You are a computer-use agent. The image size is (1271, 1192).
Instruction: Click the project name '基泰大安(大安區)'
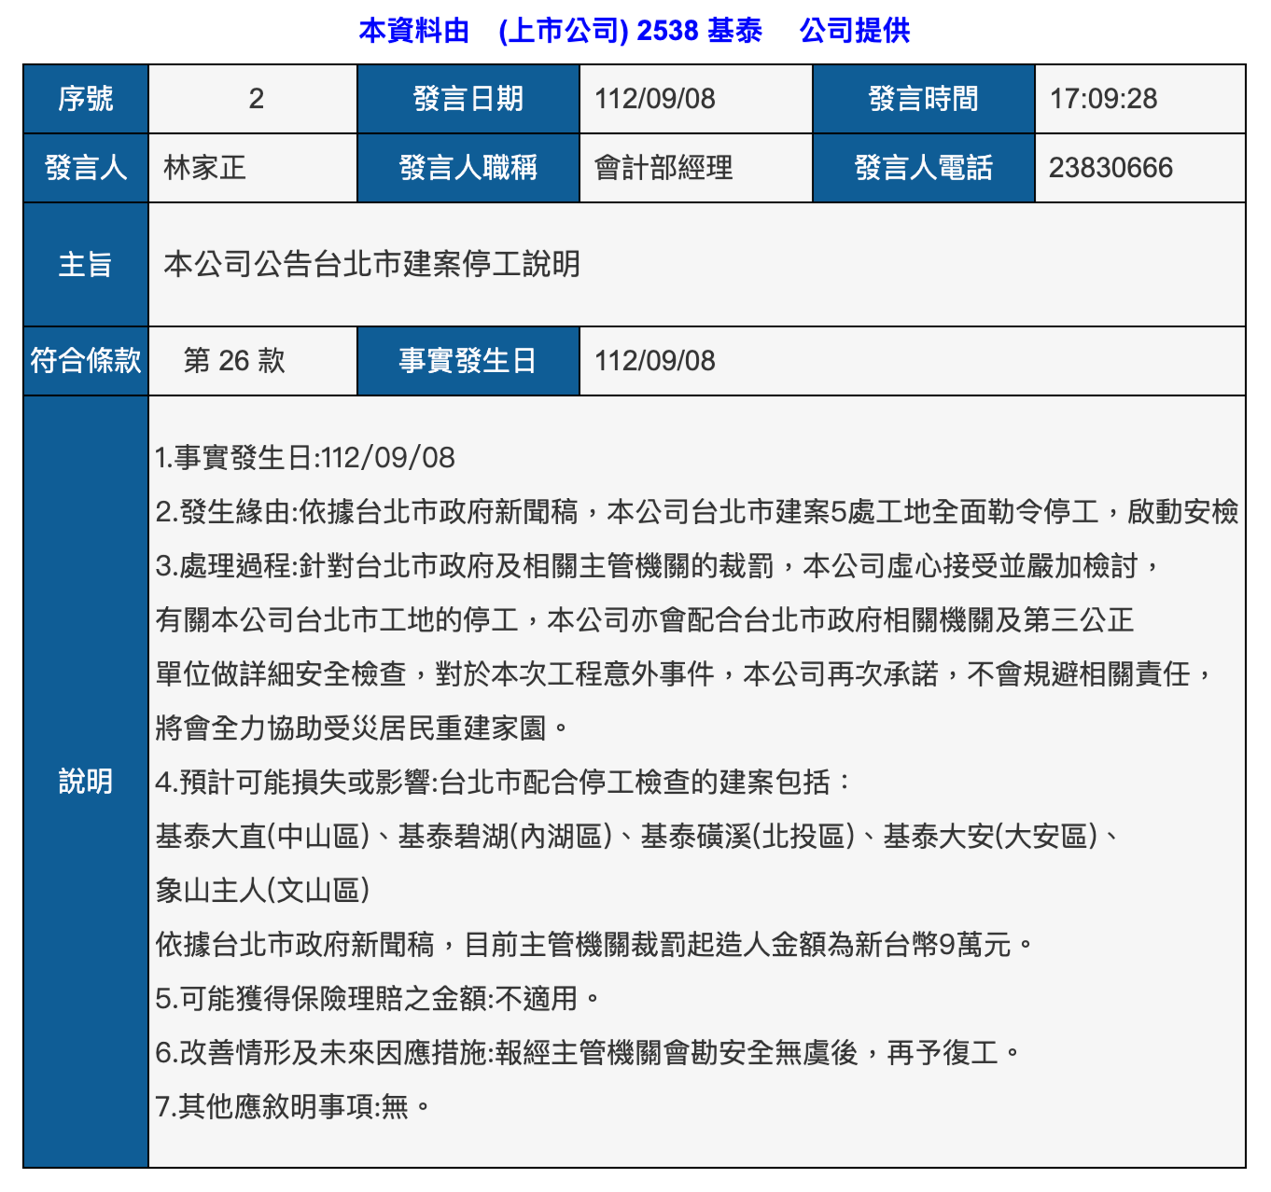[991, 836]
